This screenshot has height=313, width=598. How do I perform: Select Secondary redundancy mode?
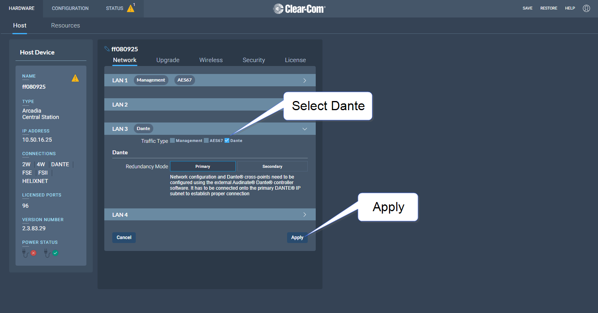click(x=272, y=166)
